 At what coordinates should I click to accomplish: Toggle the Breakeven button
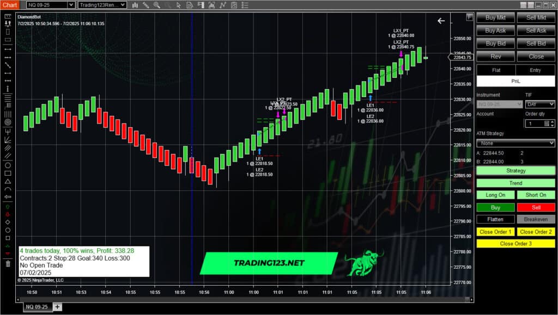click(536, 219)
